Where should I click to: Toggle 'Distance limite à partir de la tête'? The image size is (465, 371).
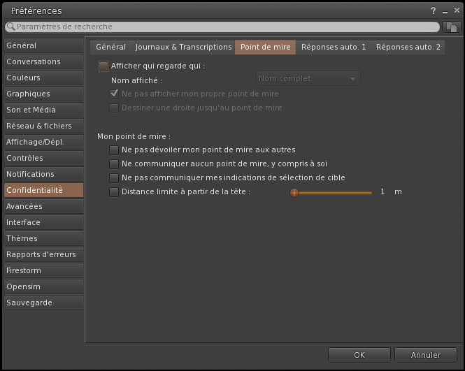click(x=114, y=191)
